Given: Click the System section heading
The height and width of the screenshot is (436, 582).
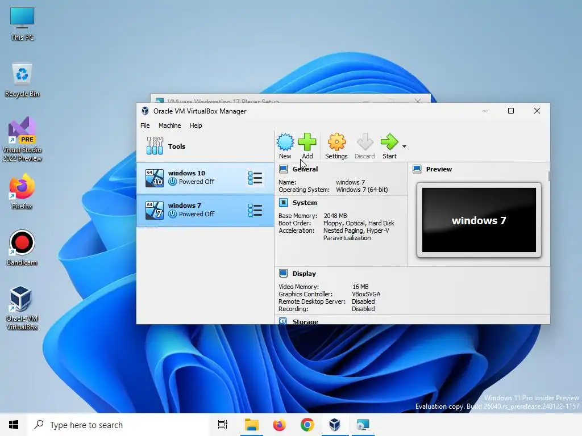Looking at the screenshot, I should point(305,203).
